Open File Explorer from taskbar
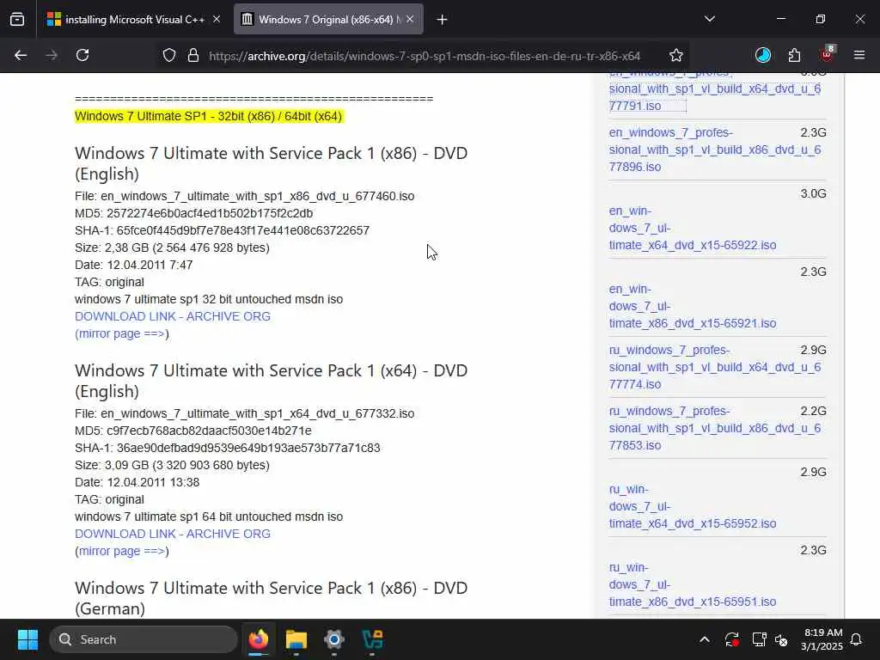 click(296, 639)
